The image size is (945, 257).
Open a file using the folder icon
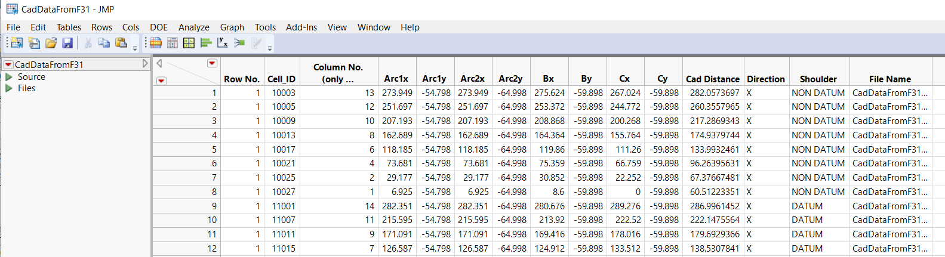click(x=51, y=43)
